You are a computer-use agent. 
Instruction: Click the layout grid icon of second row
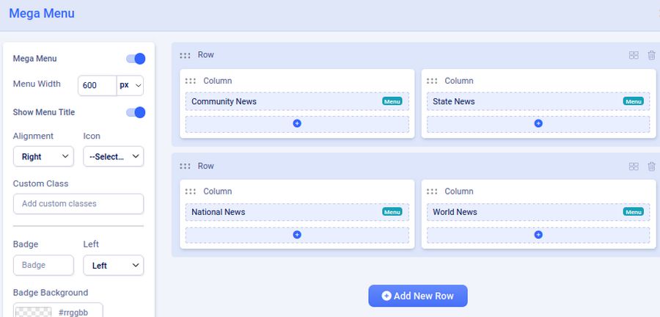tap(634, 167)
